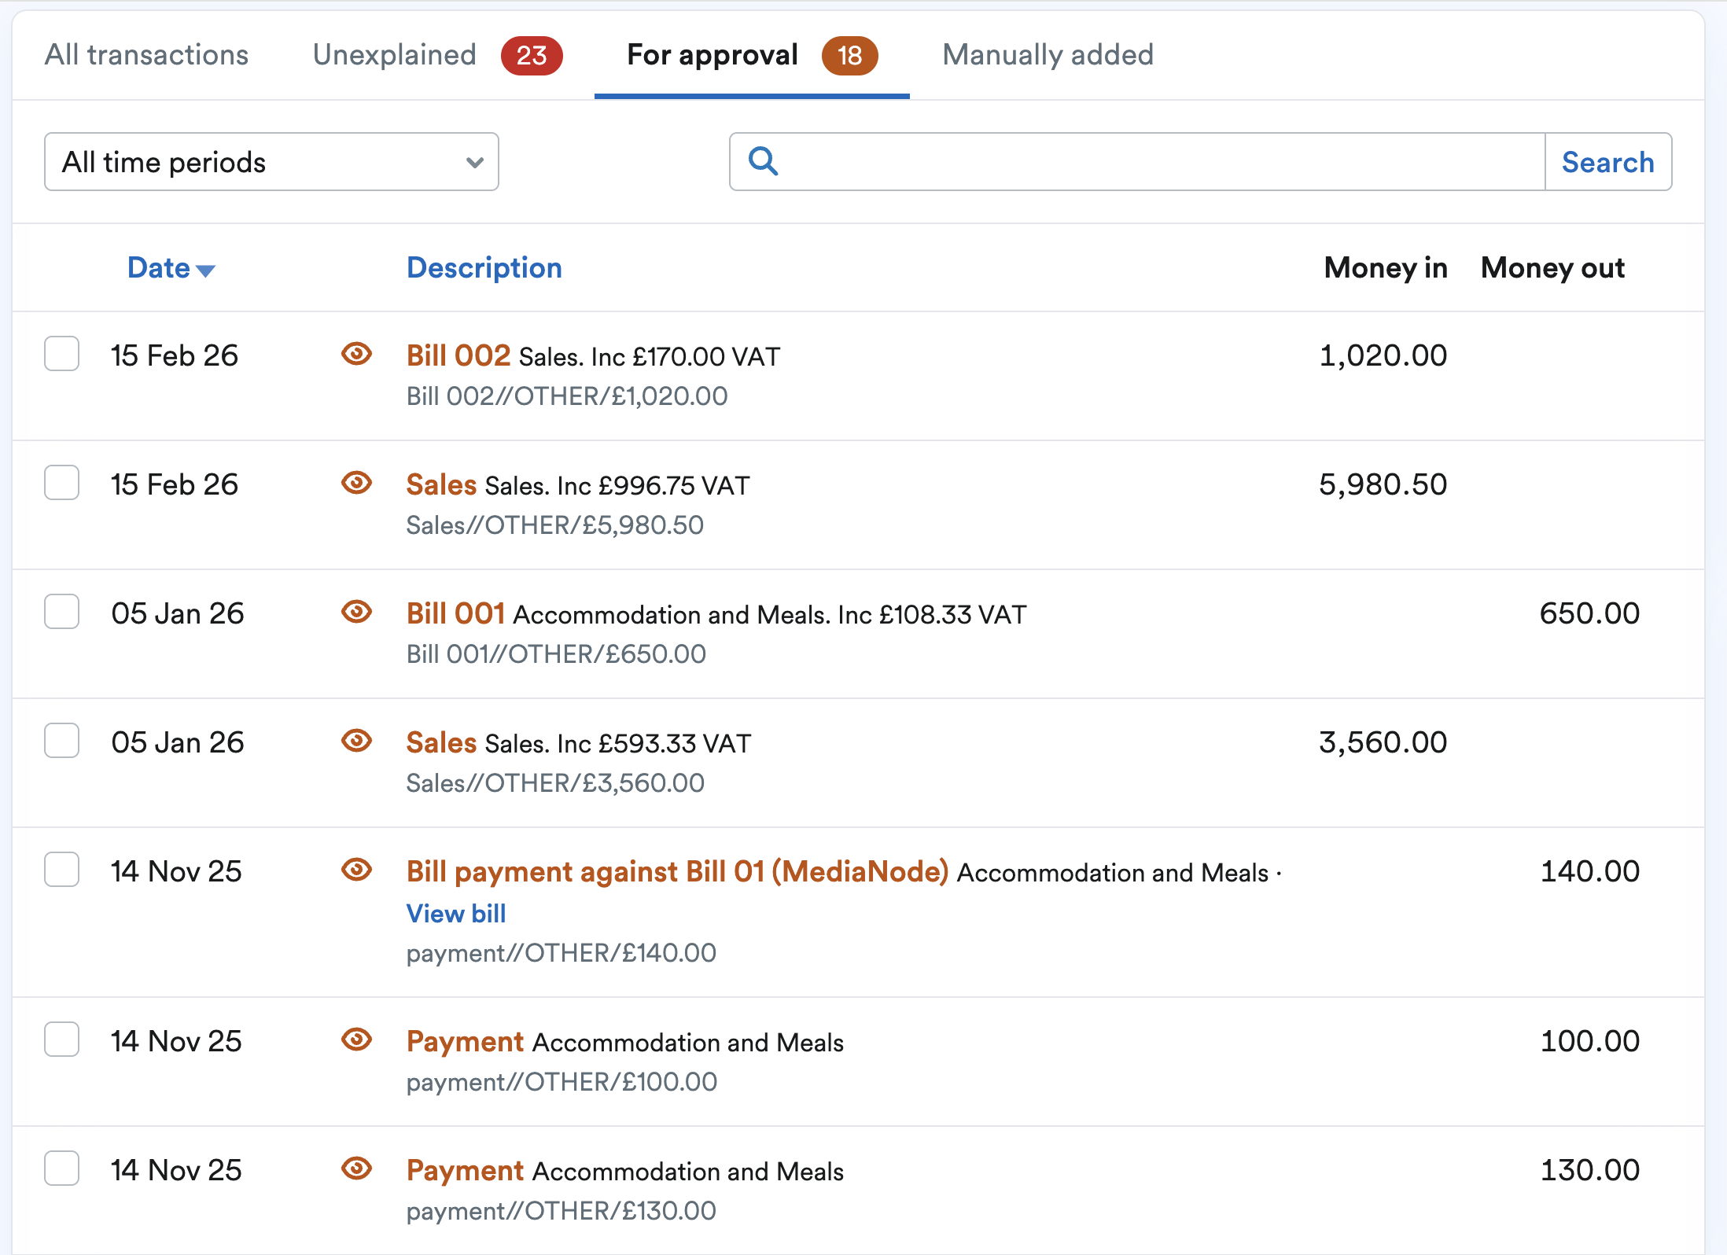Click the Search button
The height and width of the screenshot is (1255, 1727).
pos(1608,162)
